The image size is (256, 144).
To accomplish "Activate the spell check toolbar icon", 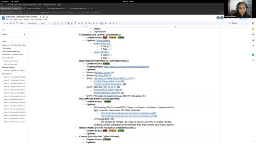I will (x=14, y=23).
